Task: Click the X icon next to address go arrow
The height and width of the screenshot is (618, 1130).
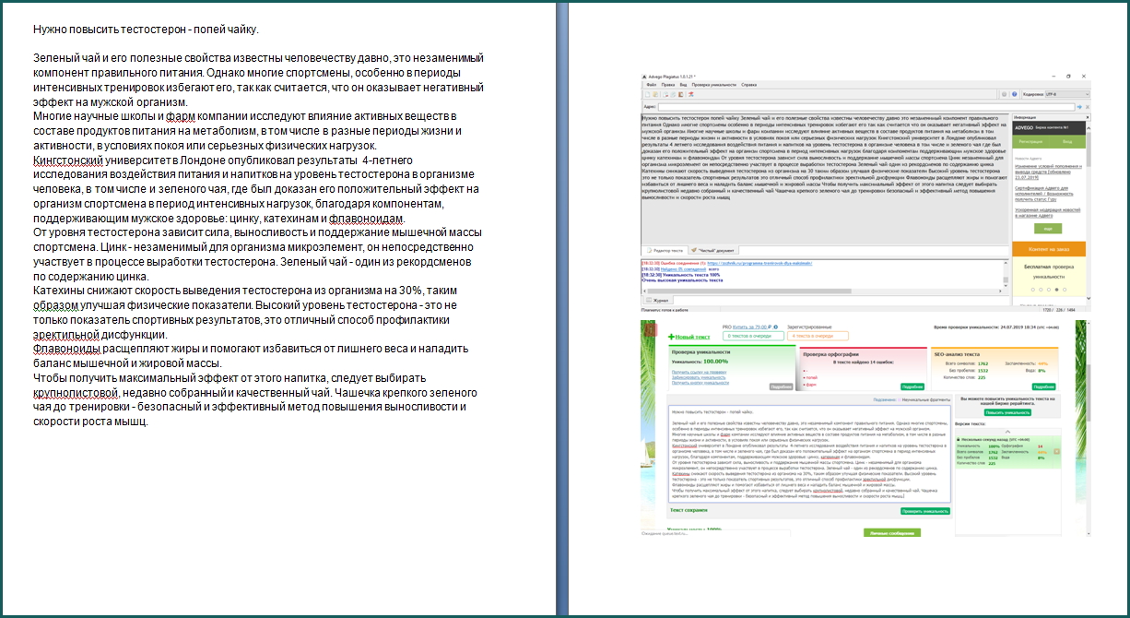Action: click(x=1088, y=107)
